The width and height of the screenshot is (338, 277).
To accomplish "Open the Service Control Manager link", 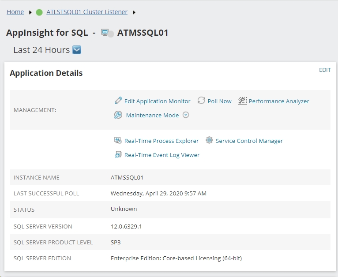I will [x=249, y=141].
